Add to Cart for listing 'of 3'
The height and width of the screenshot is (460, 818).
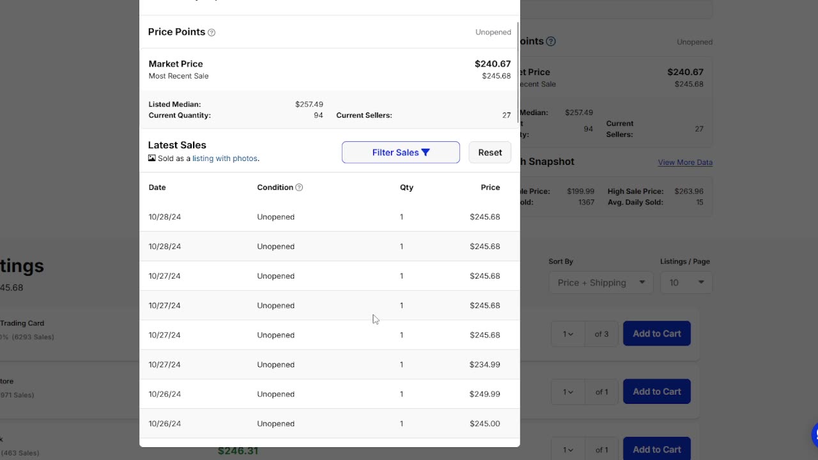657,333
